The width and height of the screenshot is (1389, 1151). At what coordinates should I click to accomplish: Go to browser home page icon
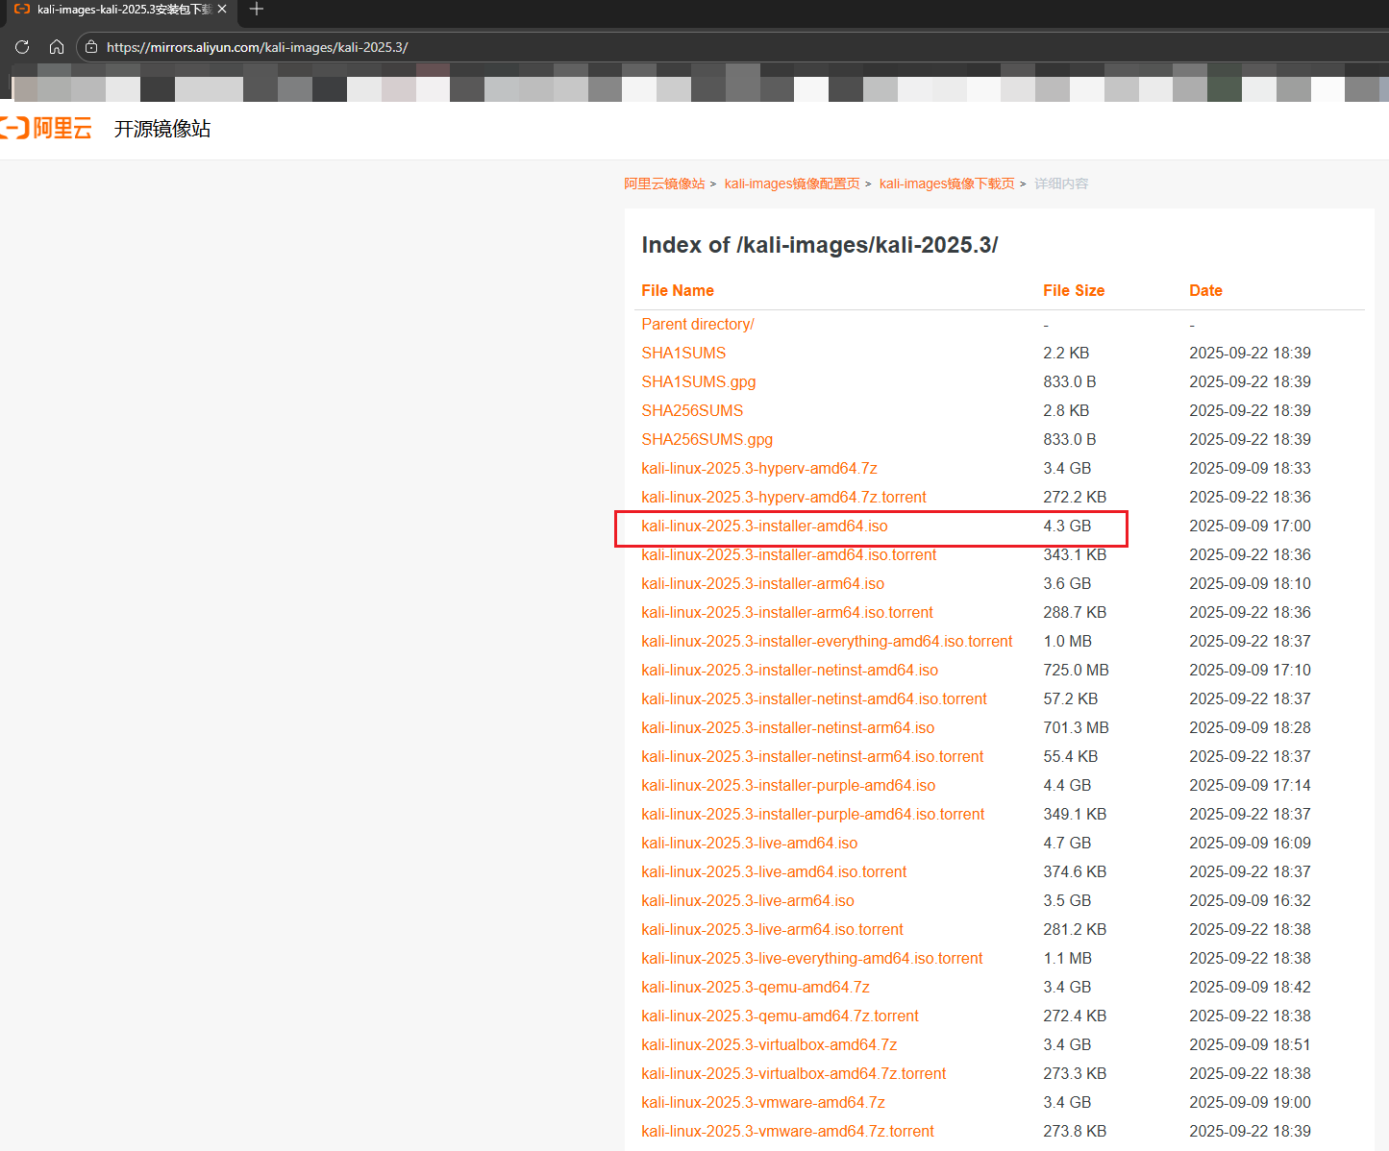coord(57,46)
